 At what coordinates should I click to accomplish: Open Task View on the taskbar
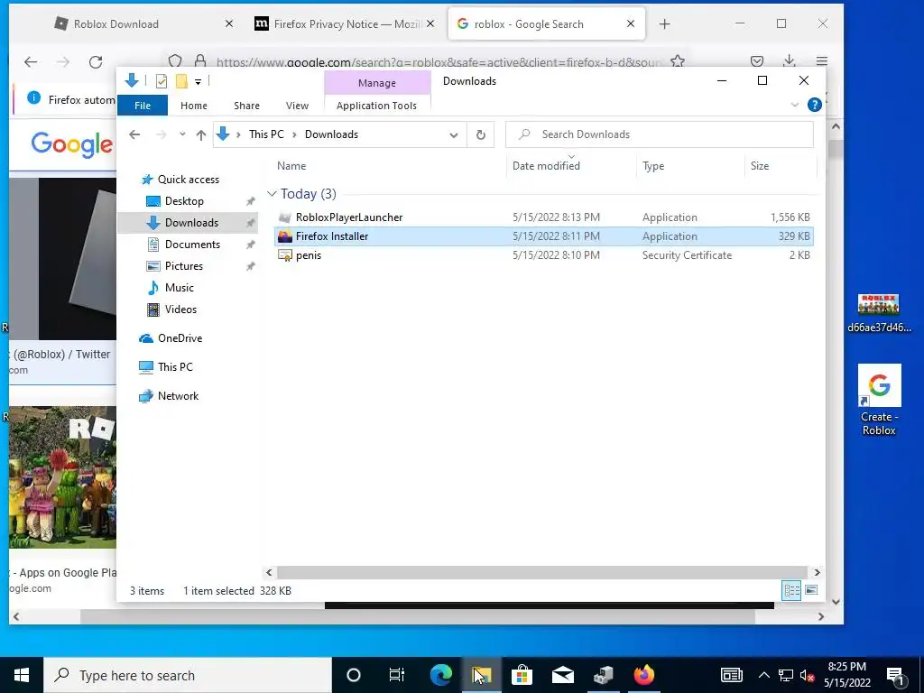397,675
